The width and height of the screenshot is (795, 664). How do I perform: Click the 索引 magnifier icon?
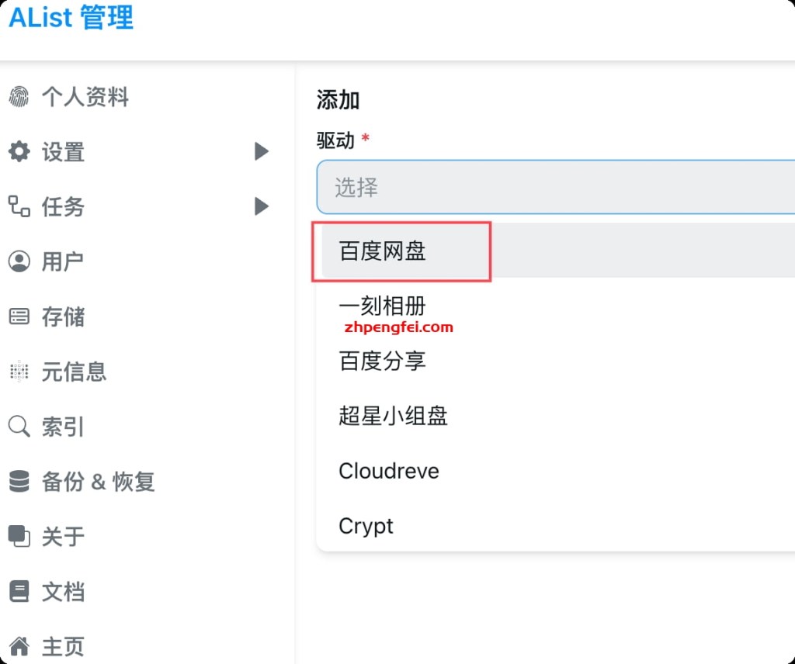click(19, 427)
